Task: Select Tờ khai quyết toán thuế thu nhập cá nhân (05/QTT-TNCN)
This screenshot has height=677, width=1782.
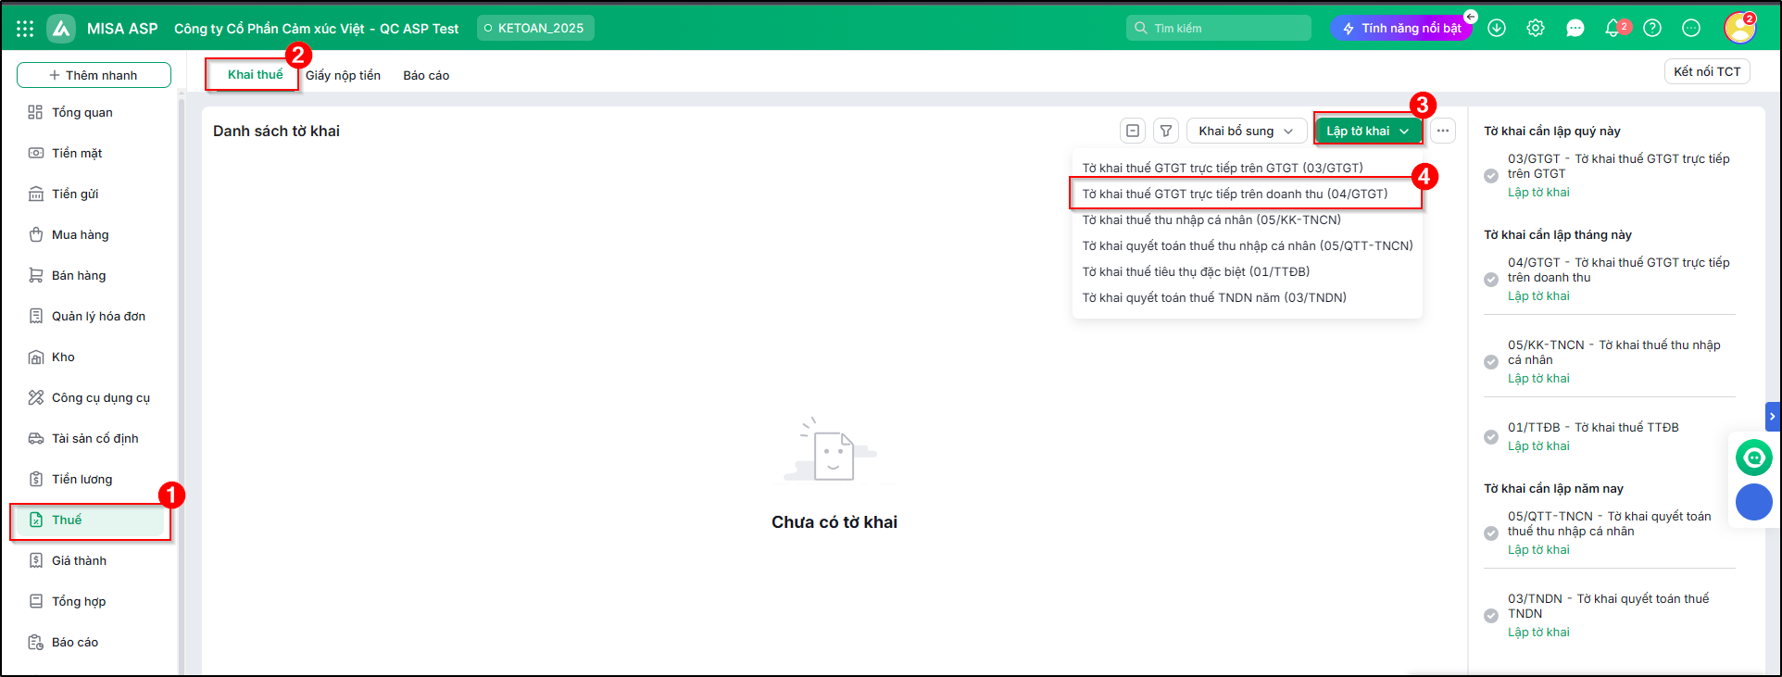Action: click(1247, 245)
